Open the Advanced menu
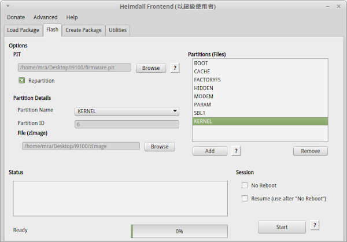 [45, 17]
